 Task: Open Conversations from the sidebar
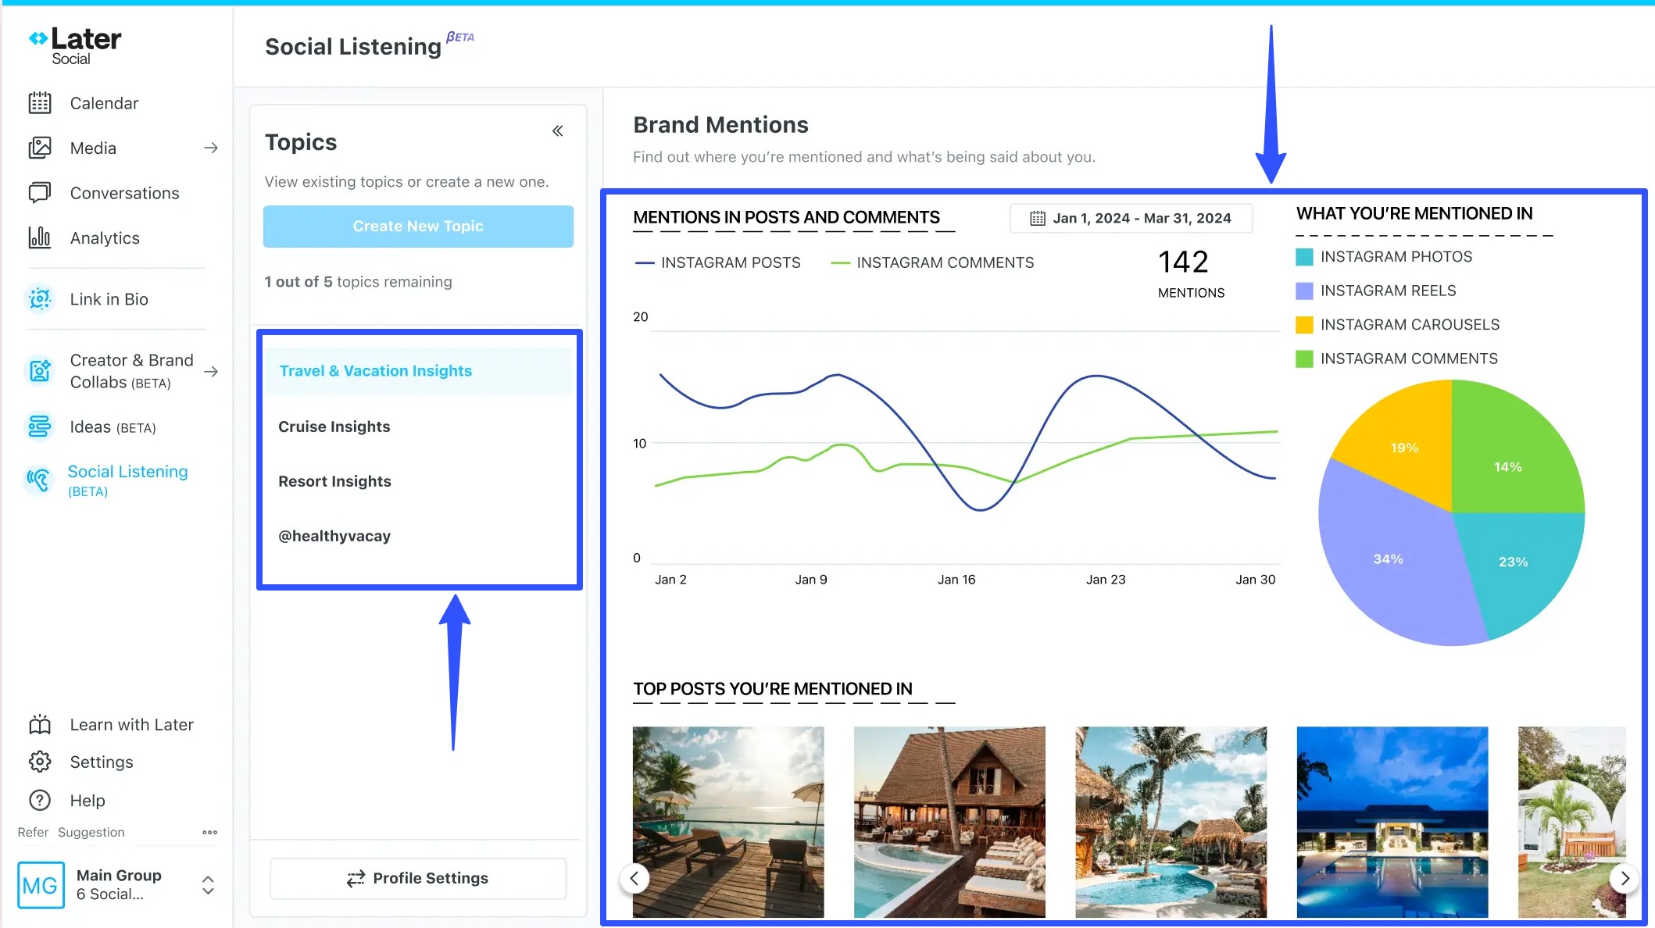tap(124, 193)
